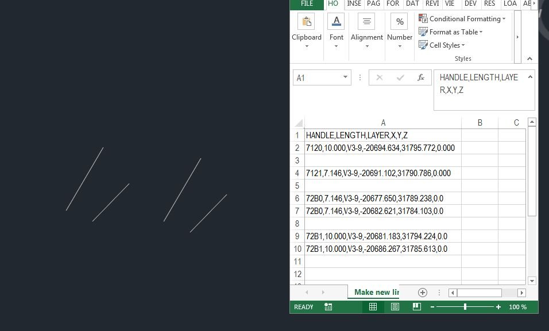Open the PAGE LAYOUT ribbon tab
This screenshot has height=331, width=549.
(373, 4)
